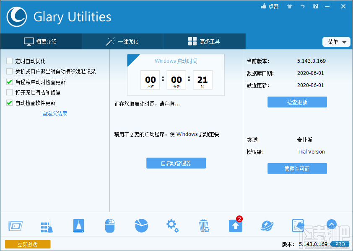The height and width of the screenshot is (251, 353).
Task: Click the uninstall trash bin icon
Action: [204, 225]
